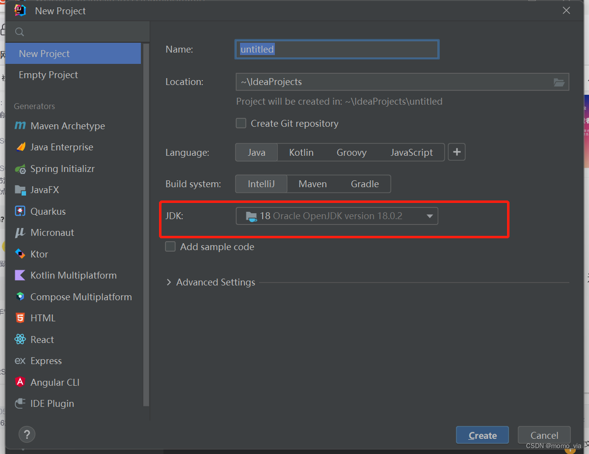Select JavaScript as the language
589x454 pixels.
pos(411,152)
